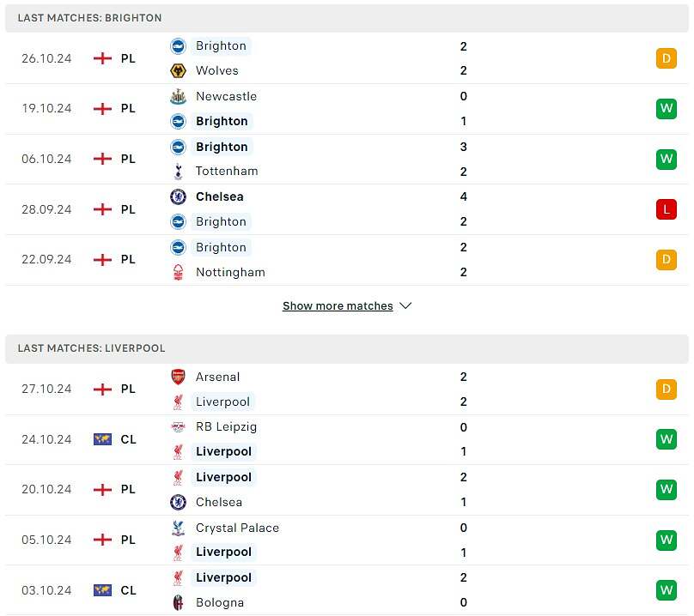
Task: Click the Wolves club crest icon
Action: (178, 70)
